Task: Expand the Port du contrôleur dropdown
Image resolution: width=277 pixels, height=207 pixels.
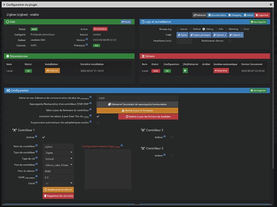Action: click(58, 165)
